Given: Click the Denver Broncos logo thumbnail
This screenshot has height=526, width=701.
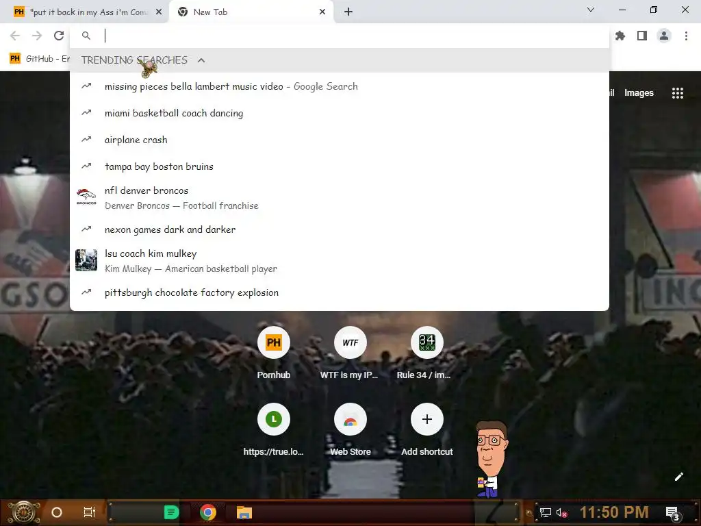Looking at the screenshot, I should point(86,197).
